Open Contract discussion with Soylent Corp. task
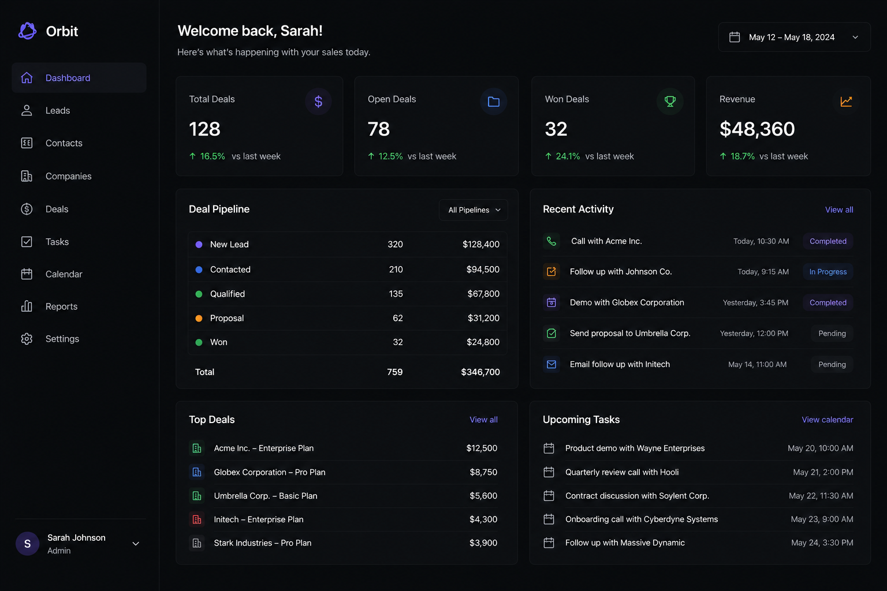The image size is (887, 591). 637,496
